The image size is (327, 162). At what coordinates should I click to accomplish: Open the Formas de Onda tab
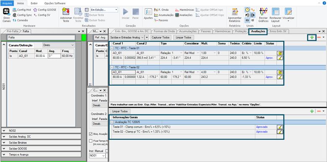point(164,31)
